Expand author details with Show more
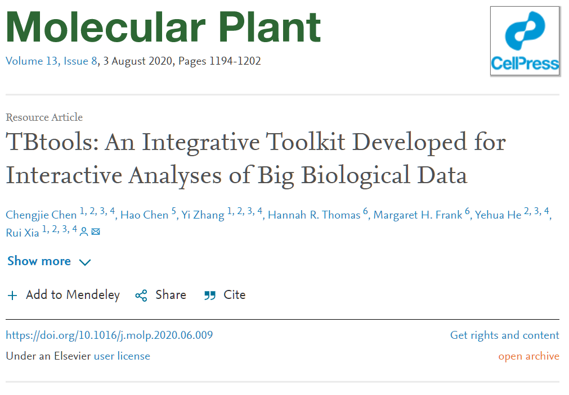This screenshot has width=569, height=395. (x=39, y=261)
